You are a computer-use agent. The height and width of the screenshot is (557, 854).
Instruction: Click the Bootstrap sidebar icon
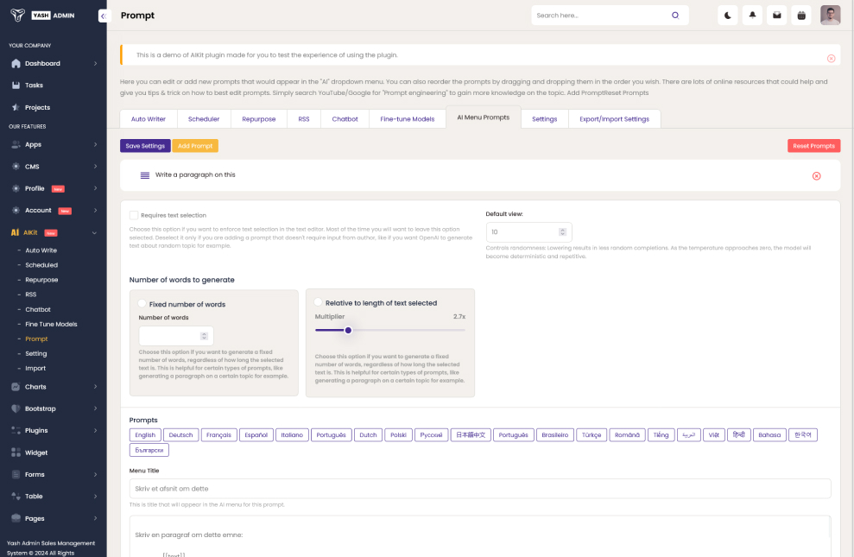16,408
